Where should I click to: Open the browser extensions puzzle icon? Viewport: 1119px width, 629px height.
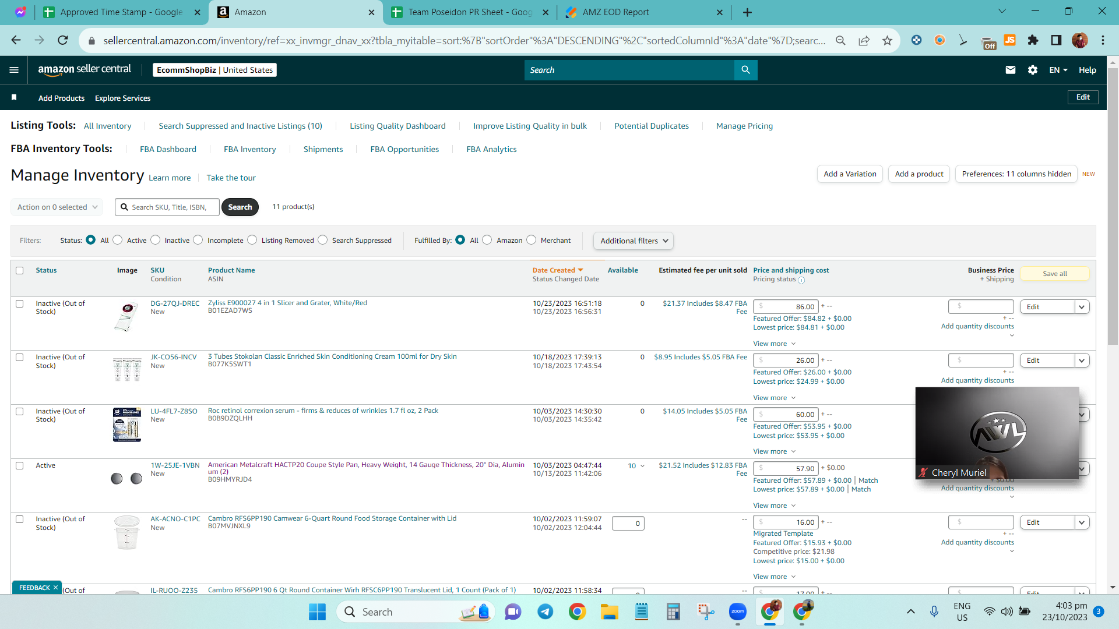click(1033, 40)
